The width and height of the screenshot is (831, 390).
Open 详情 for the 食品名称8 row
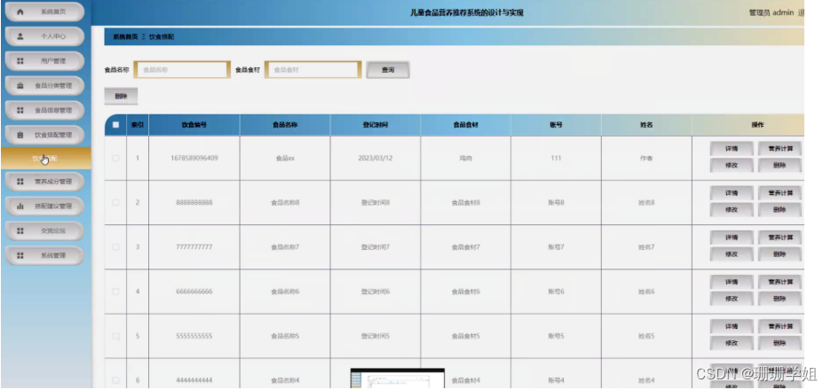click(732, 193)
